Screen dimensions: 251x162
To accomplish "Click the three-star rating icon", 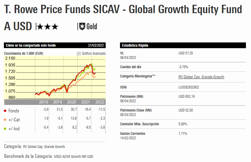I will [47, 27].
